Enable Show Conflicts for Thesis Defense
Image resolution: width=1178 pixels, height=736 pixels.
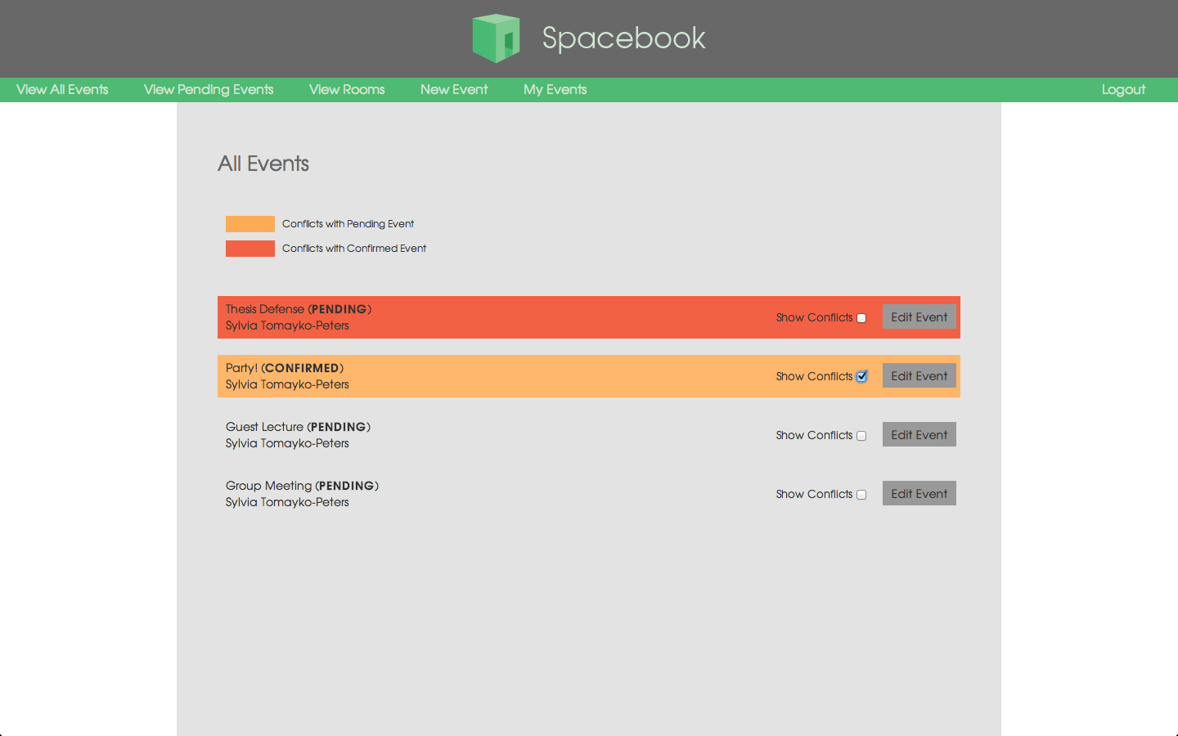pos(861,318)
